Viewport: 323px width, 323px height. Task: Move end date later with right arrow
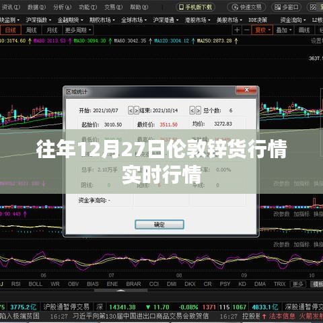pos(199,110)
